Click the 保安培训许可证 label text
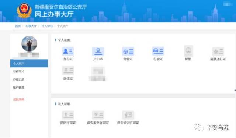This screenshot has width=236, height=138. 128,123
